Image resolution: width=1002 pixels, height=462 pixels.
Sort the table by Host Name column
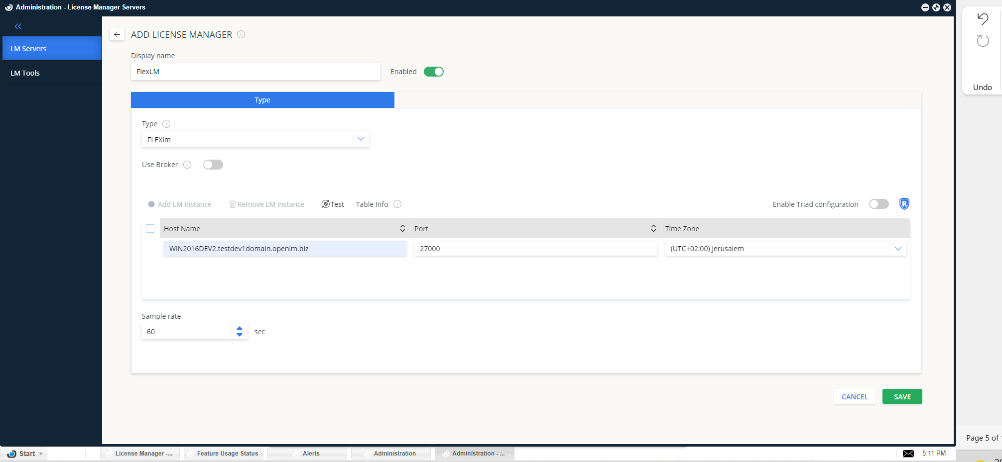(x=402, y=228)
